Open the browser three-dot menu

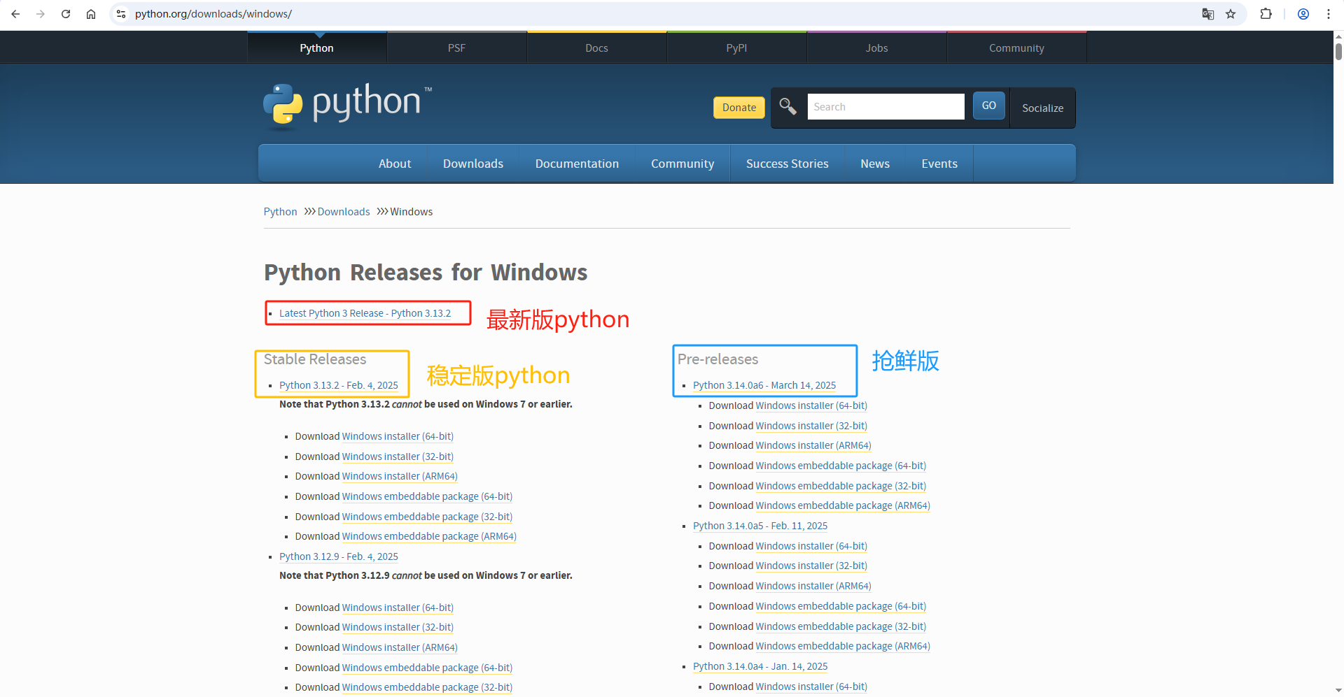[x=1329, y=14]
